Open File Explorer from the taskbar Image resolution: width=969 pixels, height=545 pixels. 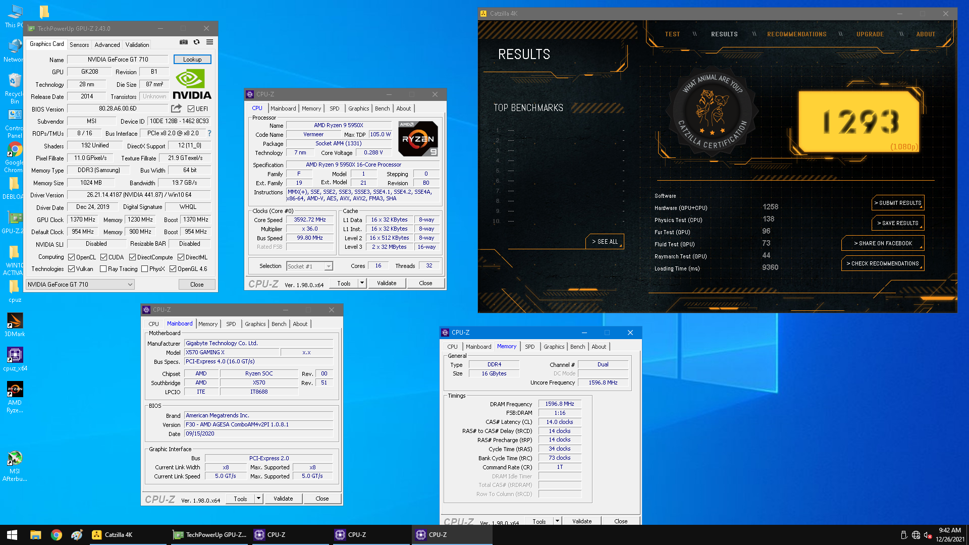(x=35, y=535)
